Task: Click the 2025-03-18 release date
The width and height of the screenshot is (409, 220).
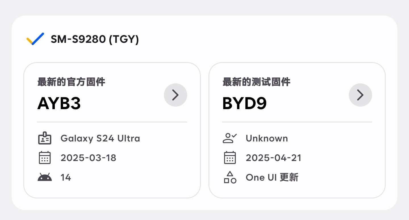Action: click(x=89, y=158)
